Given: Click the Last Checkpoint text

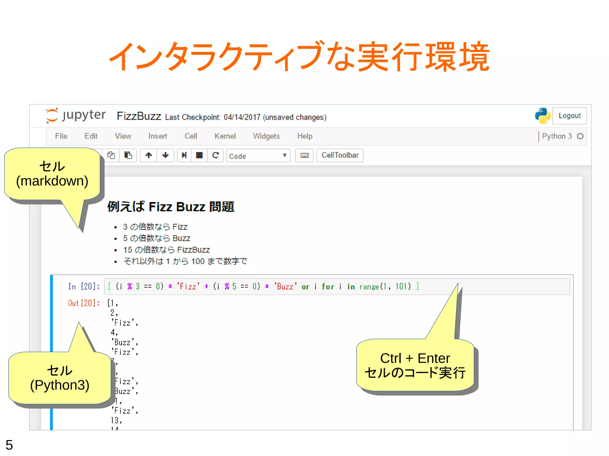Looking at the screenshot, I should (x=246, y=117).
